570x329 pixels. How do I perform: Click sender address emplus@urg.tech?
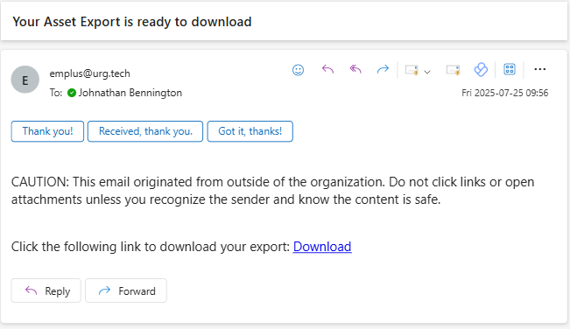pos(90,73)
